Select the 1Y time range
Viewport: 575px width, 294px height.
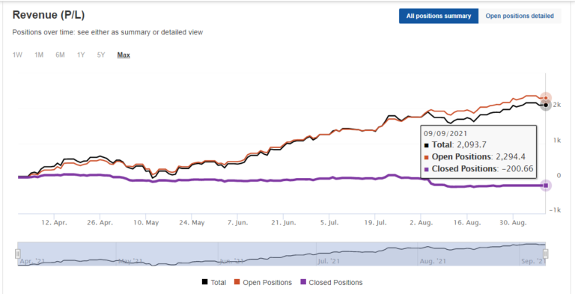[81, 55]
